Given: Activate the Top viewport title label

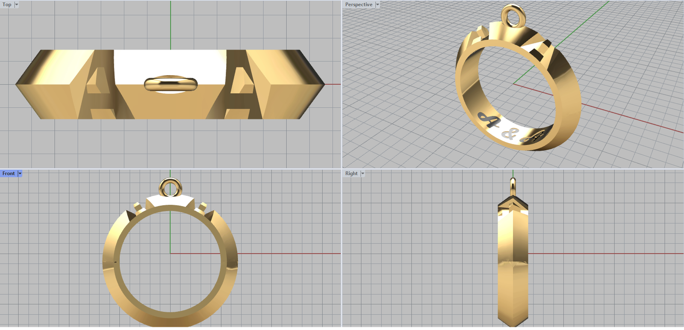Looking at the screenshot, I should coord(7,5).
